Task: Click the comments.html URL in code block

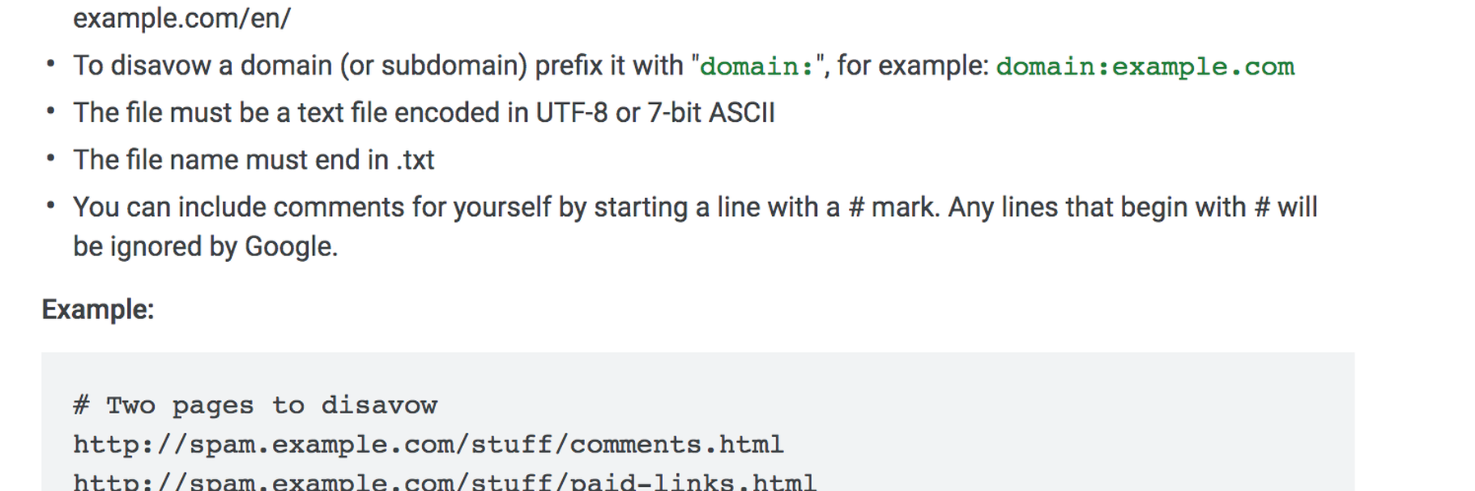Action: point(429,444)
